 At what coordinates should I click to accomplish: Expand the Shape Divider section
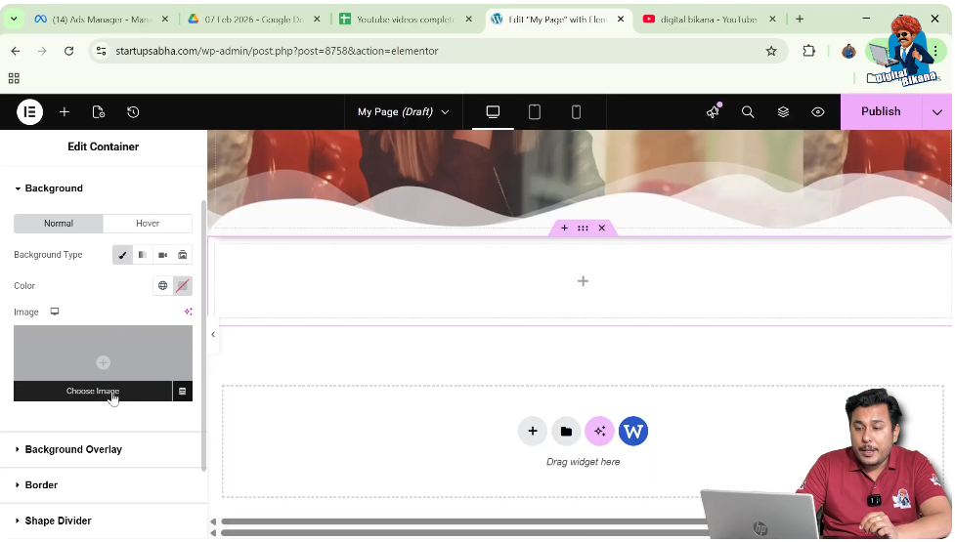pos(58,521)
